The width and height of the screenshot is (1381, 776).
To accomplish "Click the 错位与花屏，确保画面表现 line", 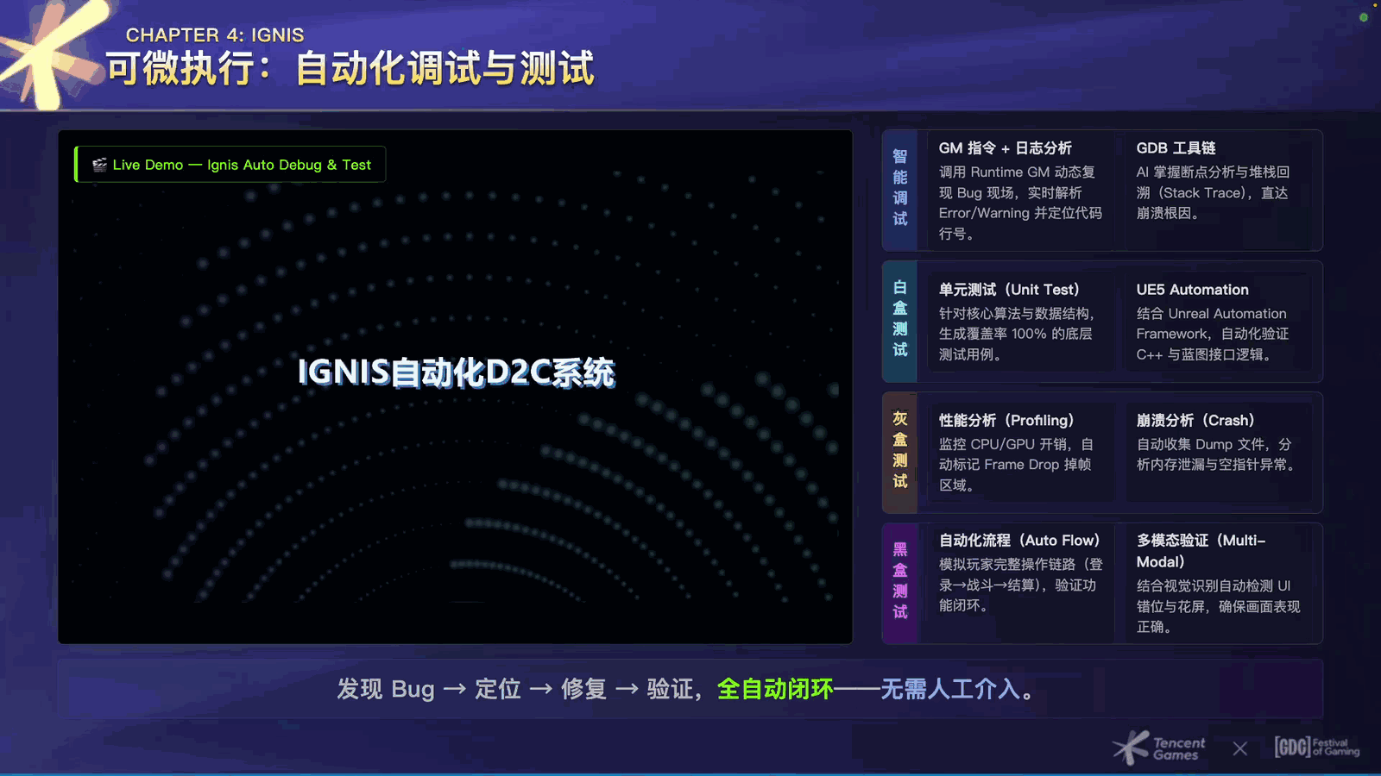I will tap(1218, 606).
